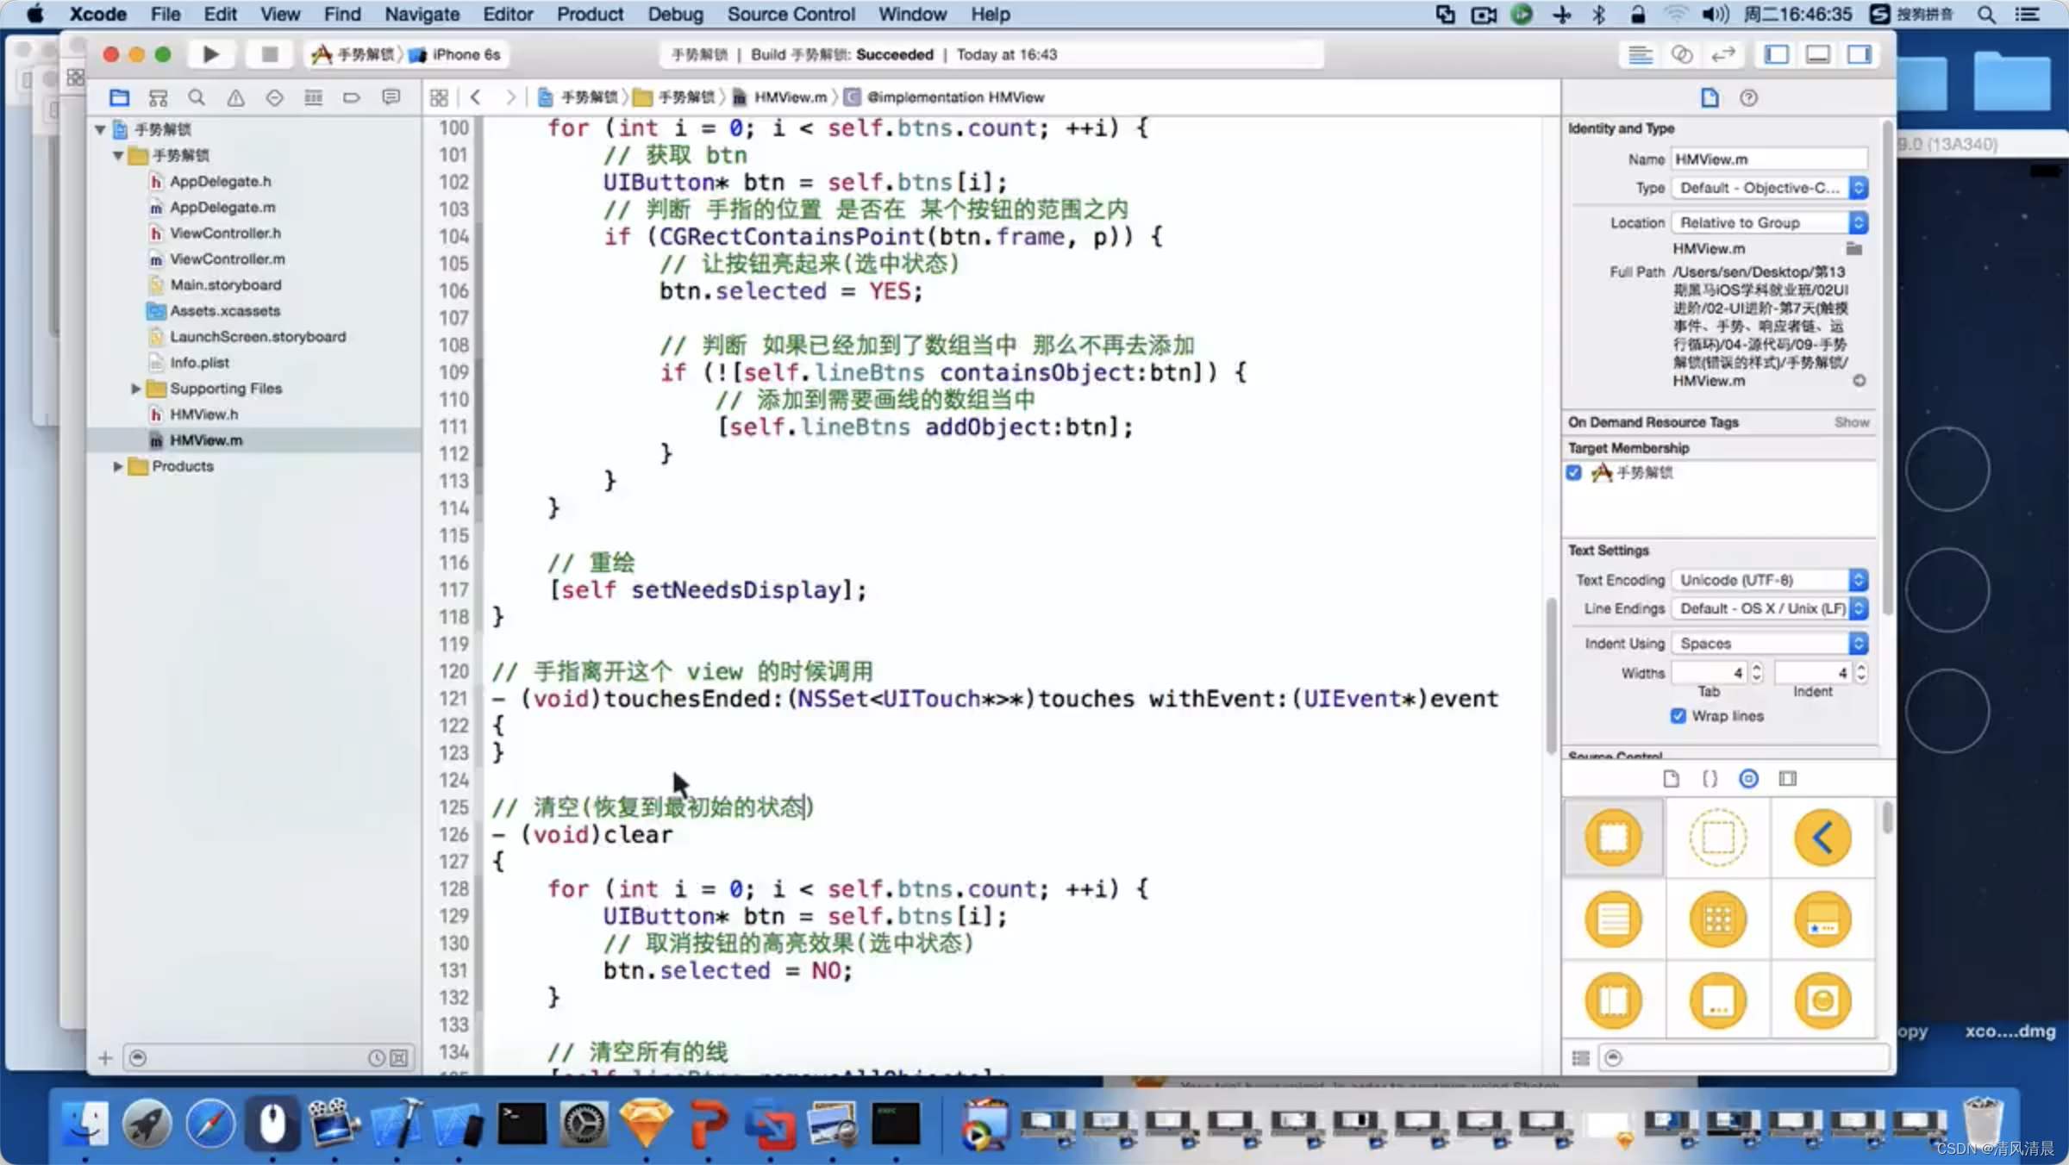Screen dimensions: 2069x1165
Task: Click the inspector panel toggle icon
Action: point(1861,54)
